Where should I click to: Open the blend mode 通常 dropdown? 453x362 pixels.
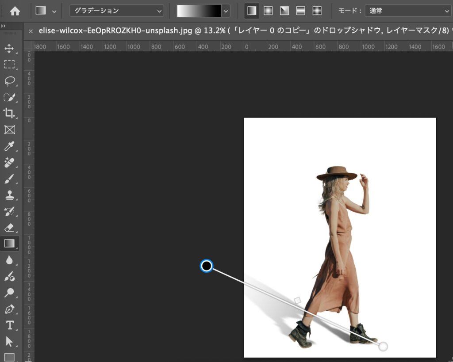[407, 11]
